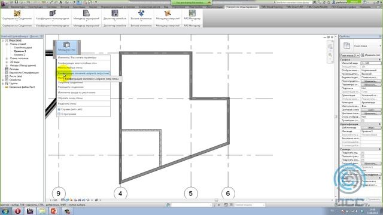Screen dimensions: 383x215
Task: Collapse the Планы этажей tree node
Action: pos(7,44)
